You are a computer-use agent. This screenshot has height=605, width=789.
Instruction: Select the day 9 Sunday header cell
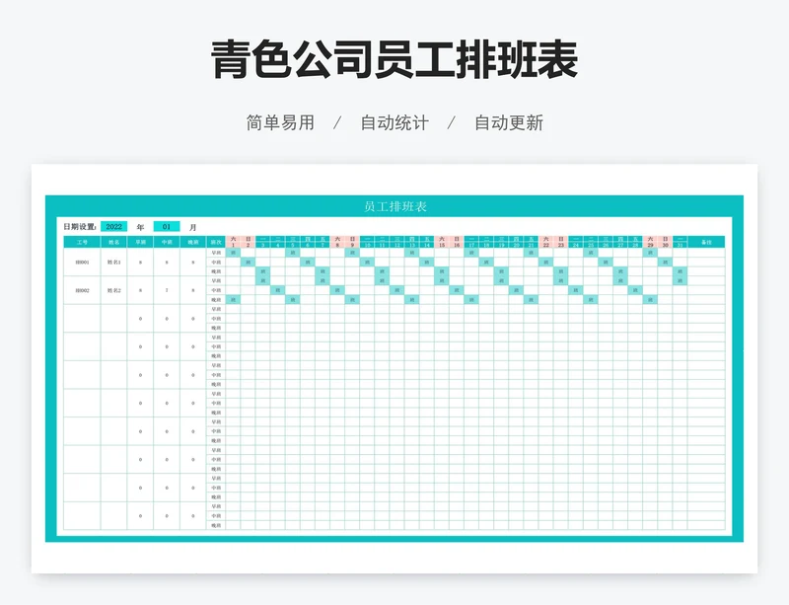352,242
